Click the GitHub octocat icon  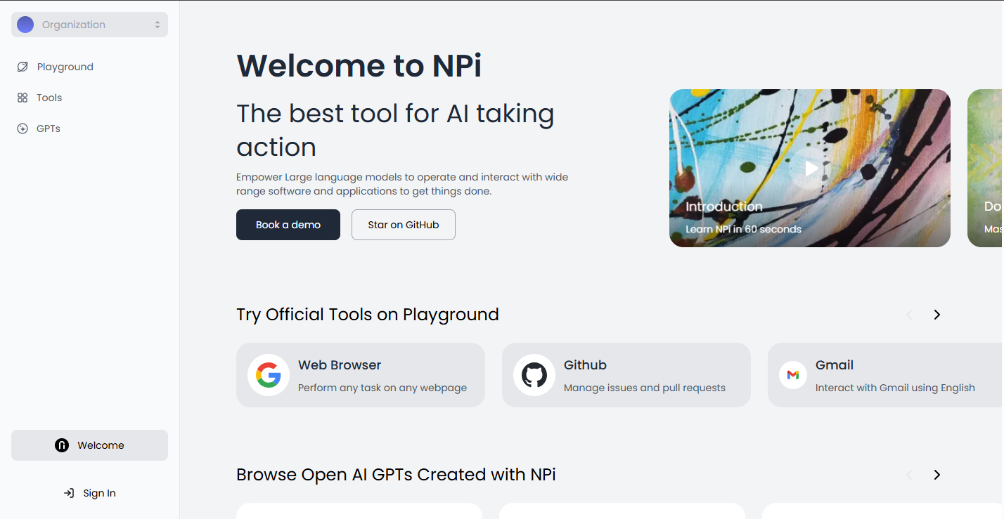click(534, 375)
